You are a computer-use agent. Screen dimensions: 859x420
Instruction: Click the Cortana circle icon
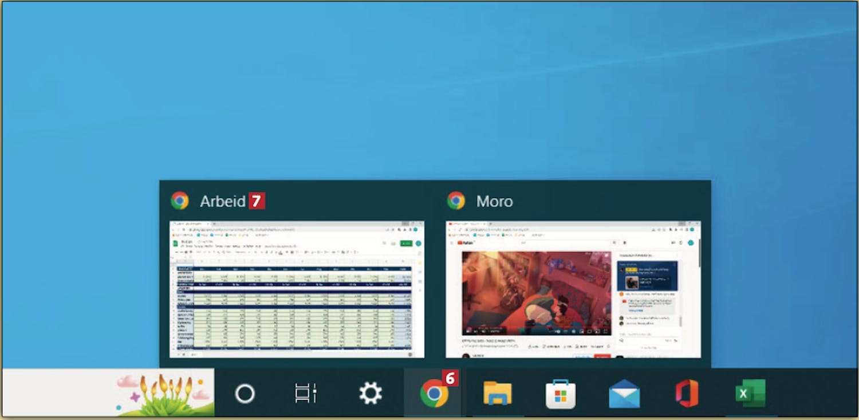245,394
